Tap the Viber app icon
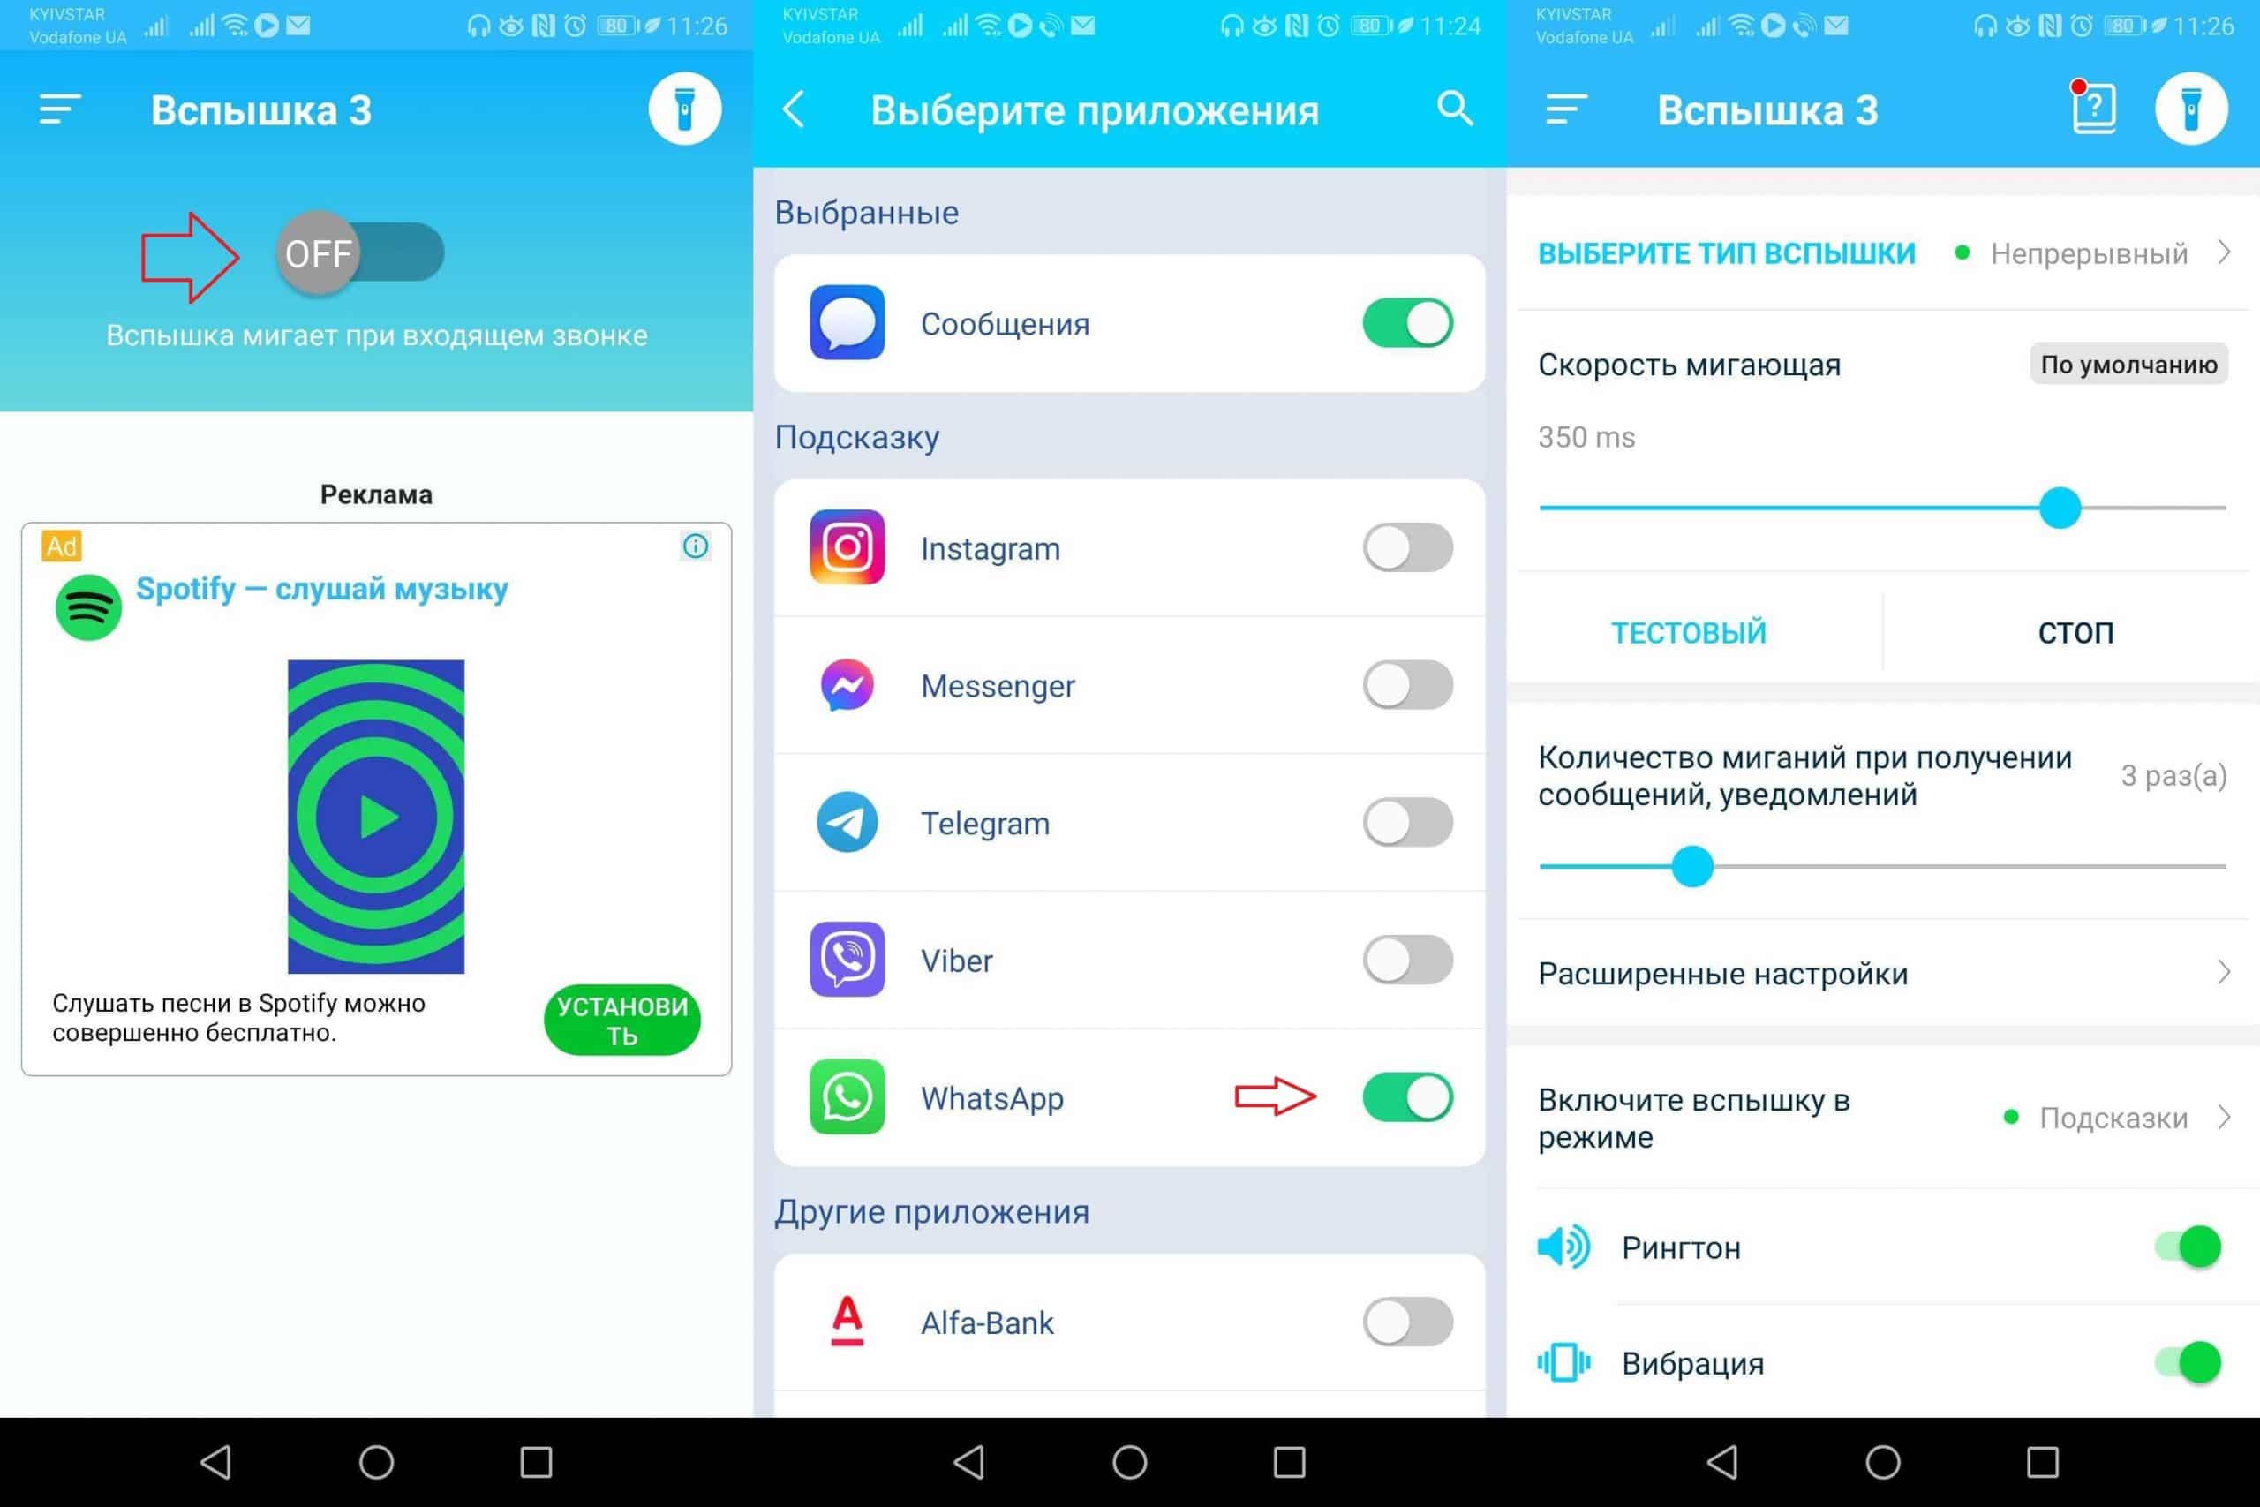Screen dimensions: 2260x1507 (x=844, y=961)
